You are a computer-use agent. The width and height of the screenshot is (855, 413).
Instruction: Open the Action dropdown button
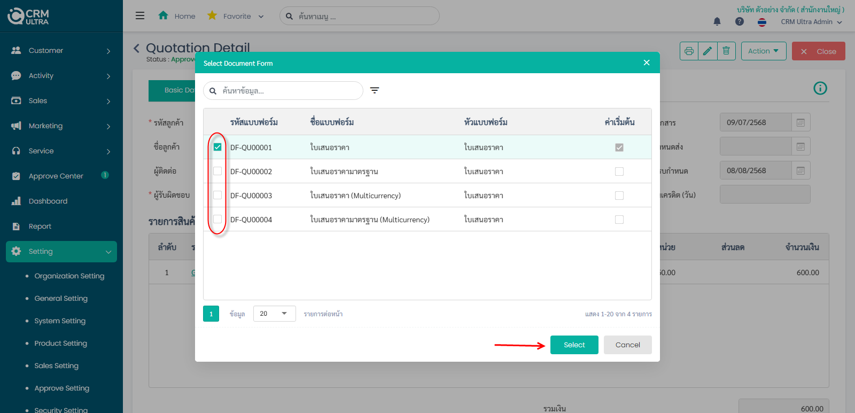pos(763,51)
